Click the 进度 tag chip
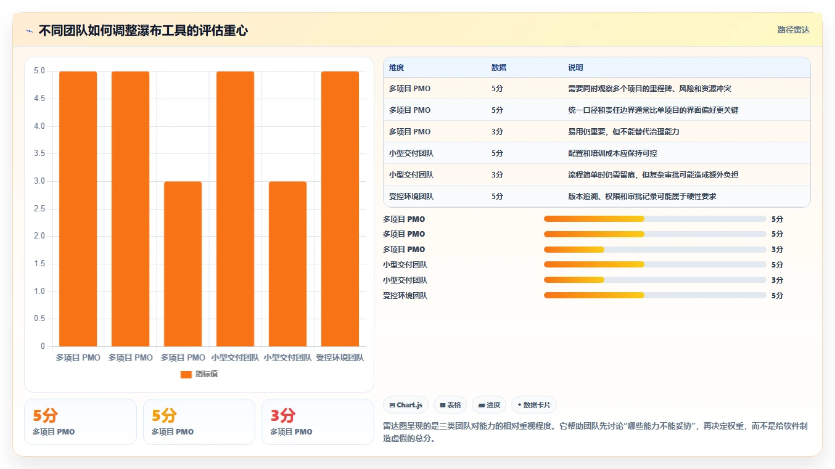 [489, 405]
